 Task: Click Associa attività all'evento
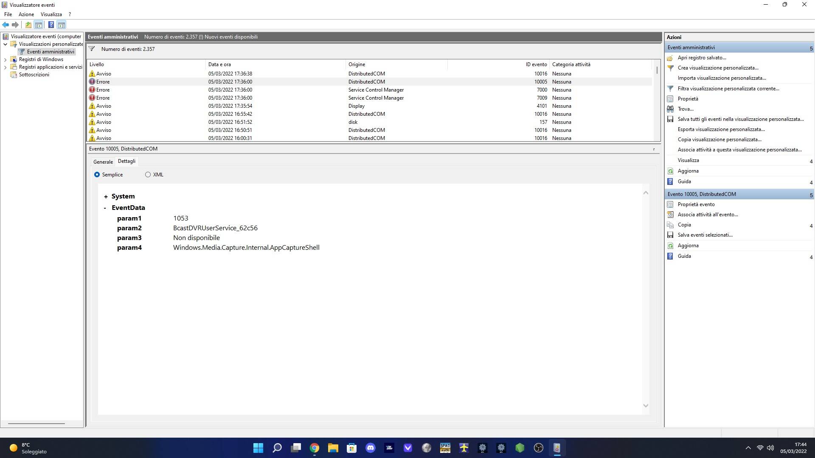tap(708, 215)
